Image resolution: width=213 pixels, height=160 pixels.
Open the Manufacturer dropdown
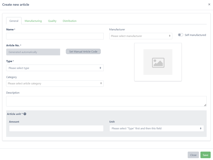[141, 36]
